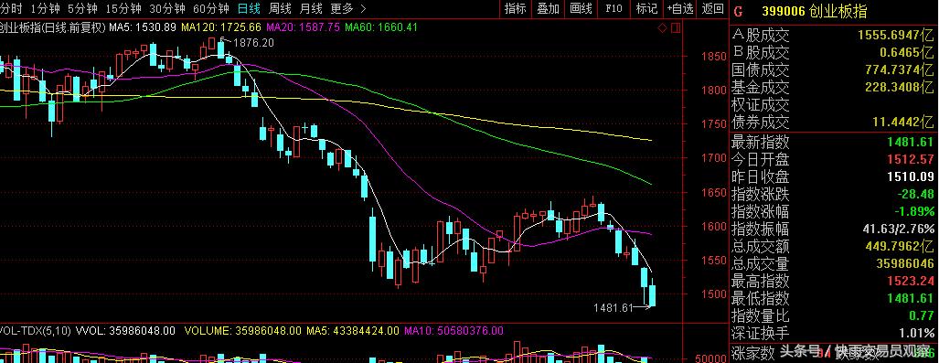The width and height of the screenshot is (939, 363).
Task: Click the red panel-layout square icon
Action: pyautogui.click(x=676, y=27)
